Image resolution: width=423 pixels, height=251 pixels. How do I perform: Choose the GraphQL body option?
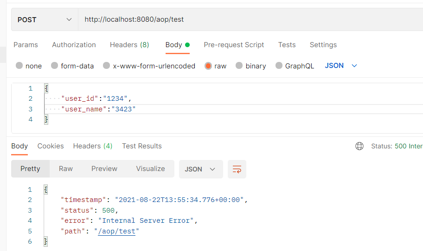coord(279,66)
